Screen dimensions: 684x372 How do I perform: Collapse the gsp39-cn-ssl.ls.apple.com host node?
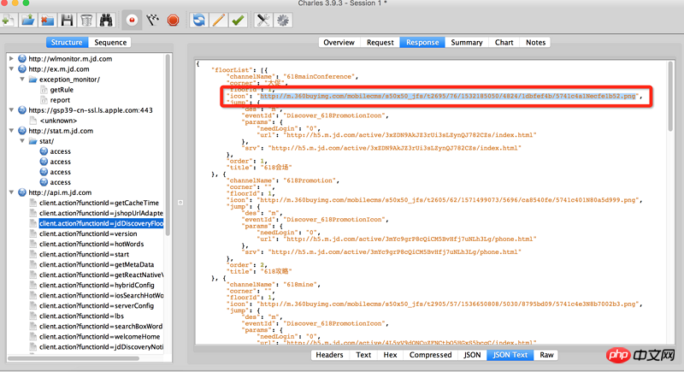[x=11, y=110]
